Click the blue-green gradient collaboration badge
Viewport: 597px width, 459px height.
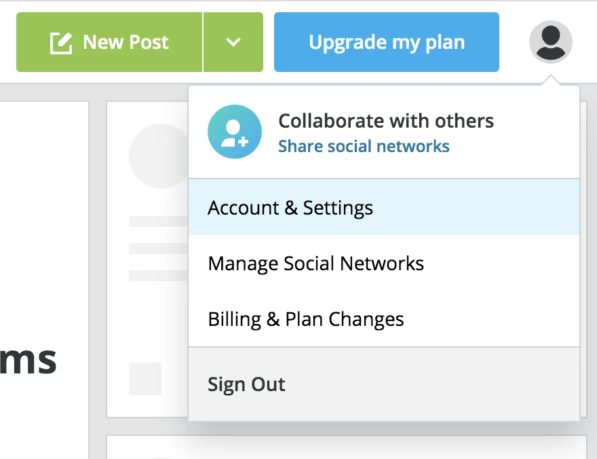[234, 132]
